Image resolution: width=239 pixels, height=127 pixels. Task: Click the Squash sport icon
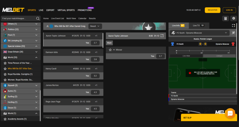pyautogui.click(x=5, y=85)
